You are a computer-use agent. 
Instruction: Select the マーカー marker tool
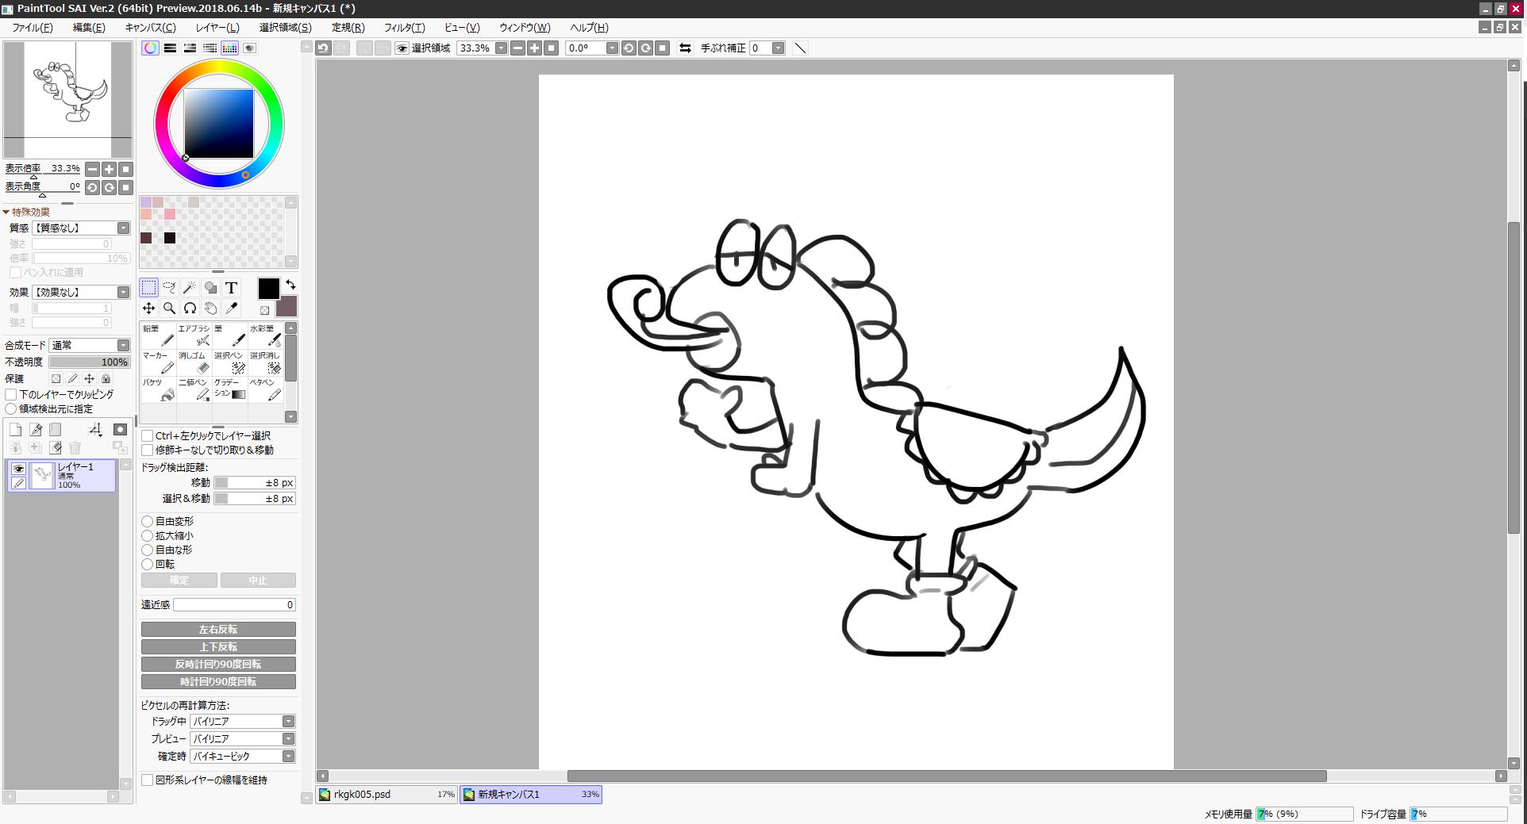tap(159, 362)
